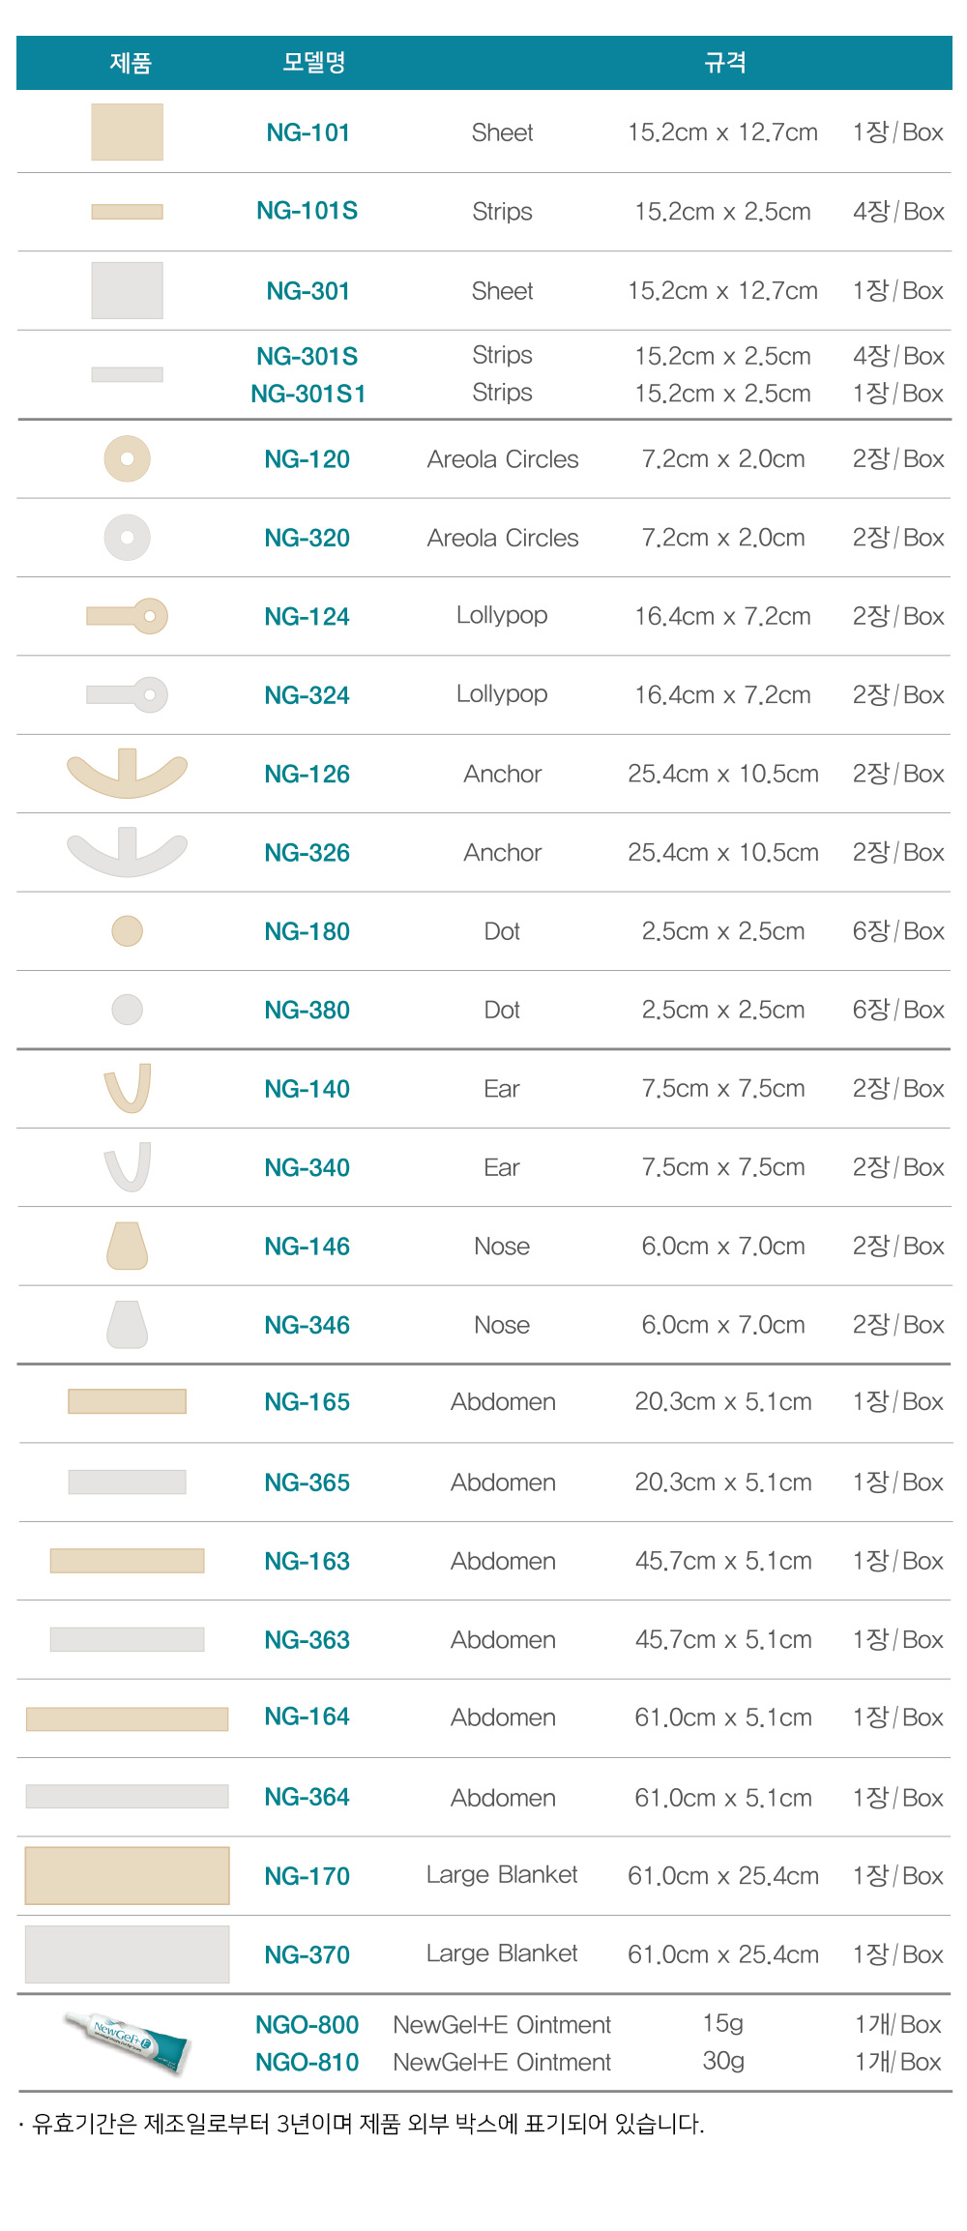
Task: Click the NG-124 model name
Action: [x=308, y=616]
